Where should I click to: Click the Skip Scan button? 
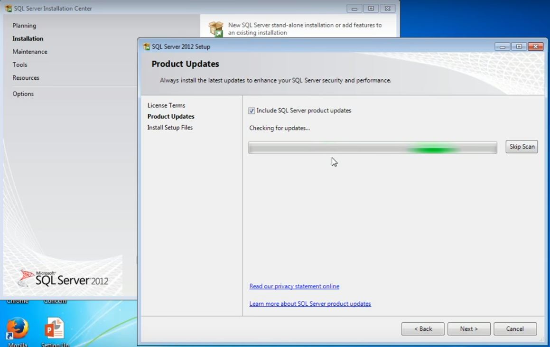pyautogui.click(x=522, y=147)
